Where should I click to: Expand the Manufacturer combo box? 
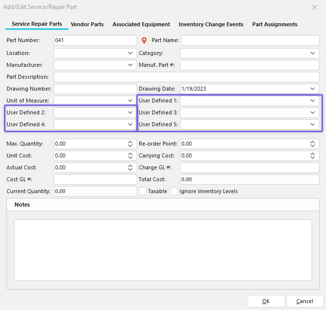click(x=130, y=65)
